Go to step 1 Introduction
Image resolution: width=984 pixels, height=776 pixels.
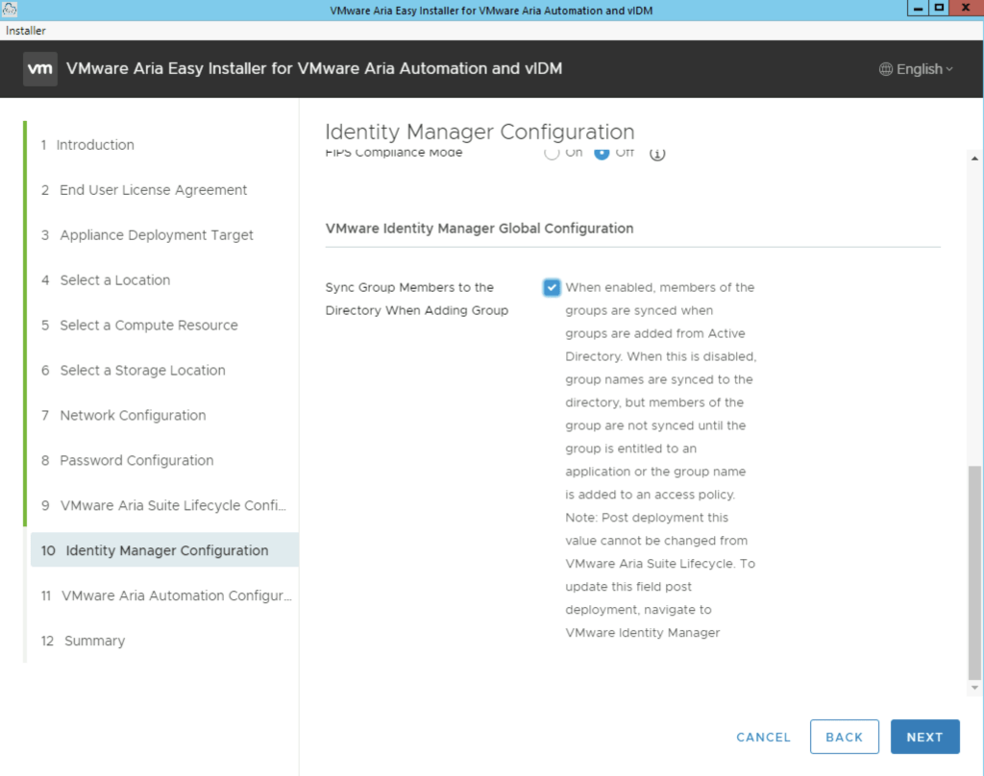coord(87,145)
